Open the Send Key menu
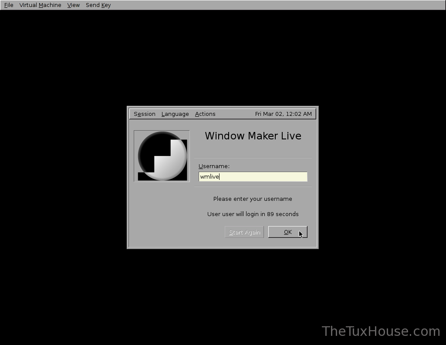The width and height of the screenshot is (446, 345). coord(98,5)
